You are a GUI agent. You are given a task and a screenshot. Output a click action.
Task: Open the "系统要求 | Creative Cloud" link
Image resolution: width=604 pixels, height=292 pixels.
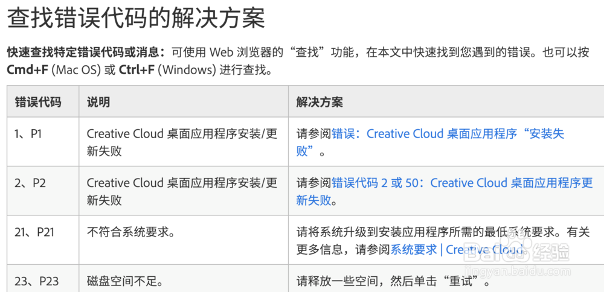click(456, 250)
